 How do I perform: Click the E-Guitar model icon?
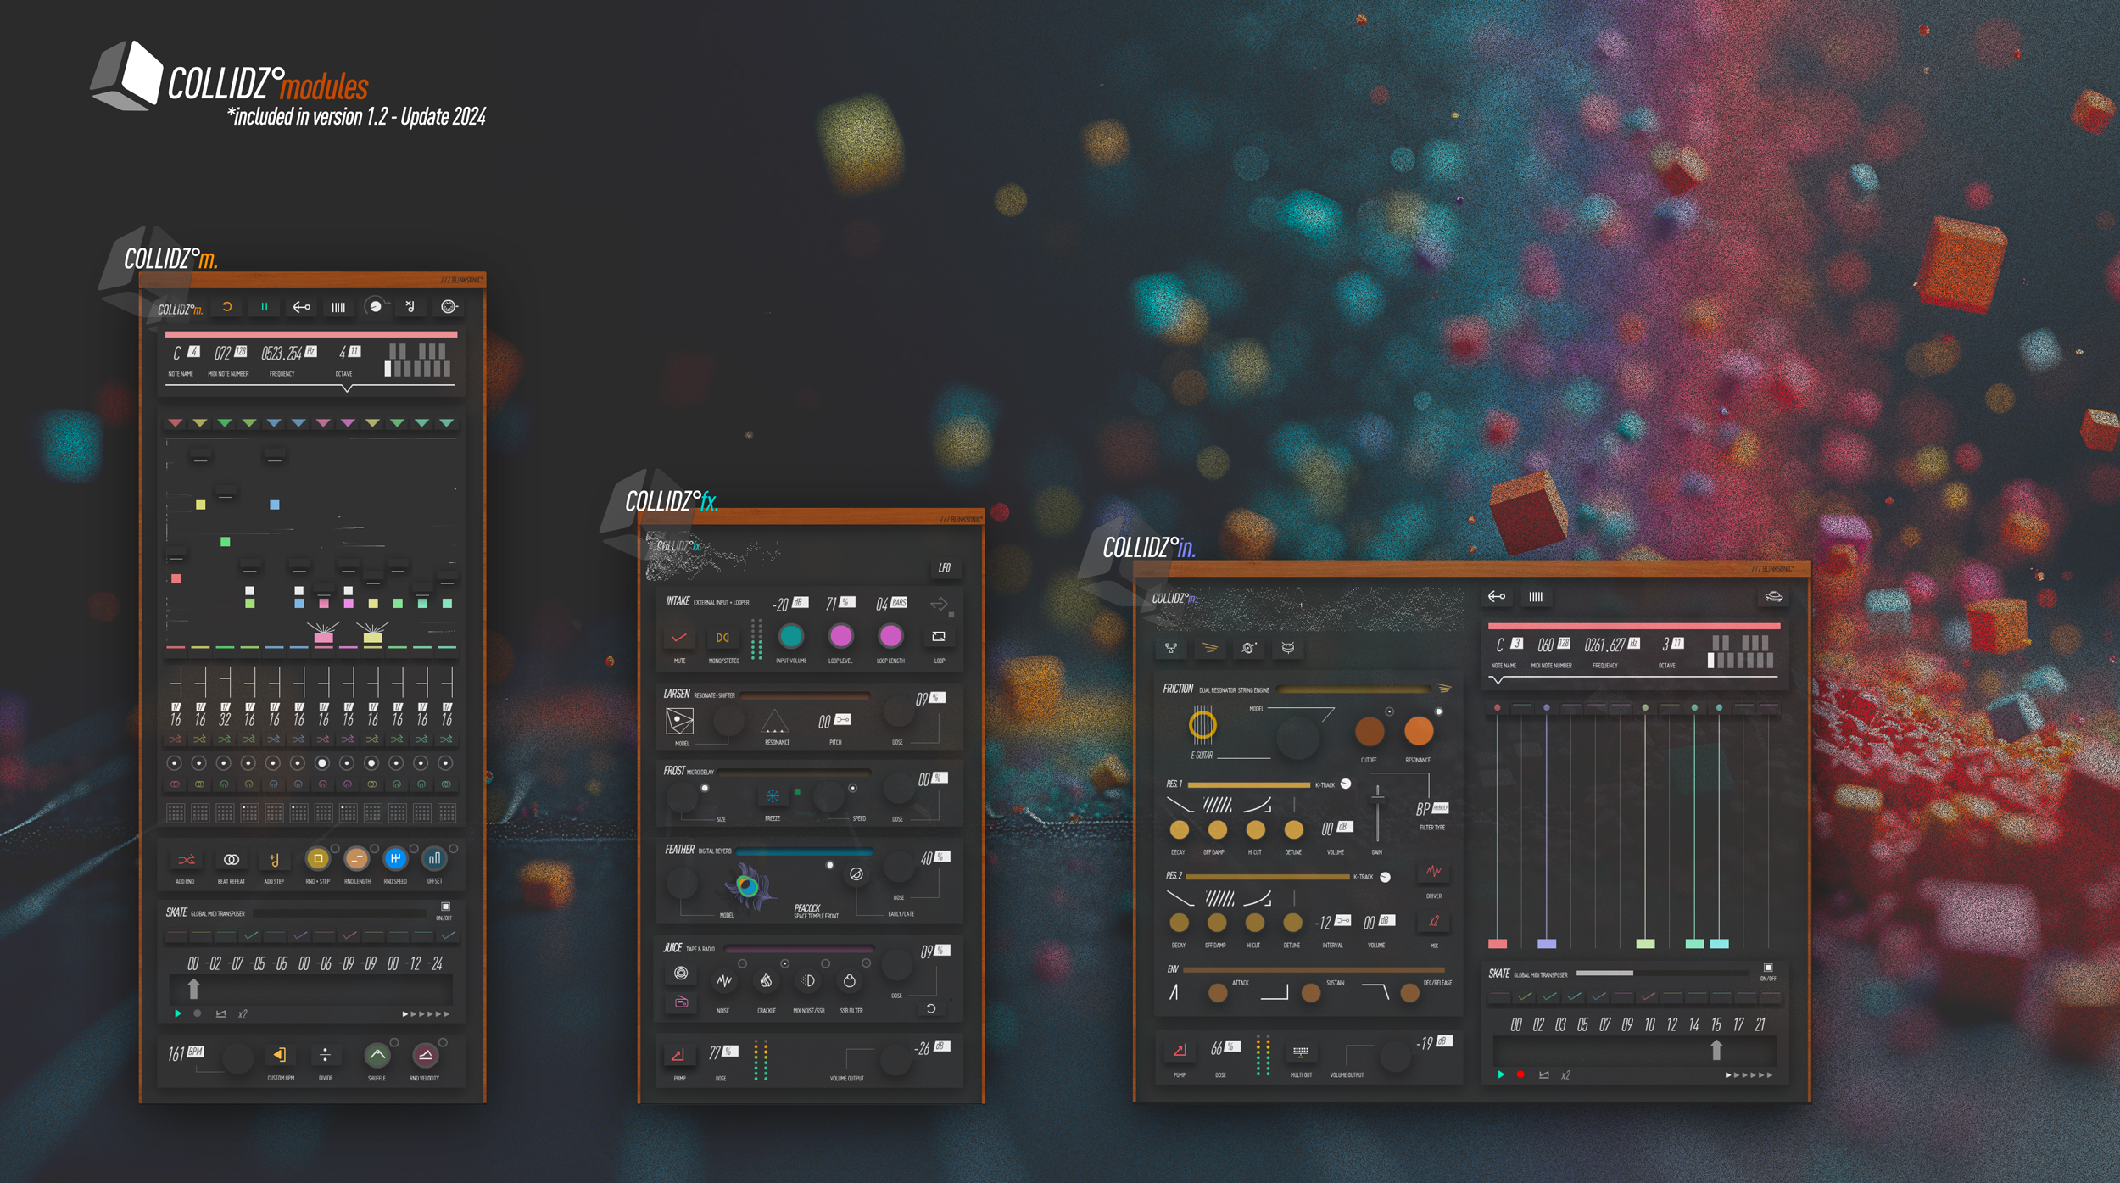tap(1202, 724)
